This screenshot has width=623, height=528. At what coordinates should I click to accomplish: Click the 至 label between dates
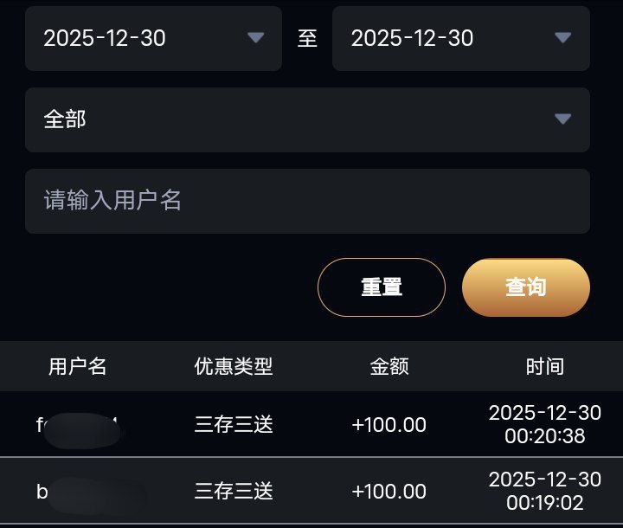(307, 38)
